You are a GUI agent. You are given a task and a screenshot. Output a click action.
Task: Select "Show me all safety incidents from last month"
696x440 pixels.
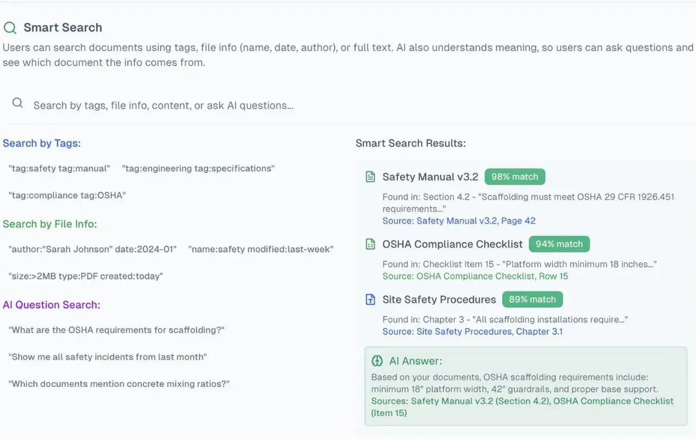coord(107,357)
